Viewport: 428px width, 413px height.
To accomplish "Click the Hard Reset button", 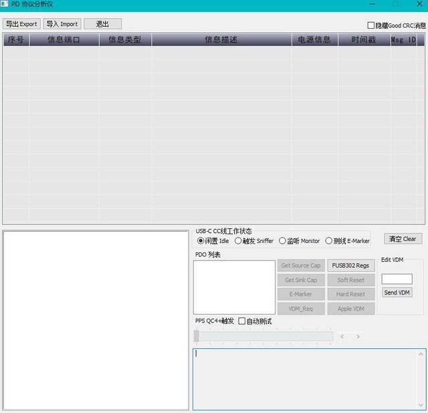I will click(x=350, y=294).
